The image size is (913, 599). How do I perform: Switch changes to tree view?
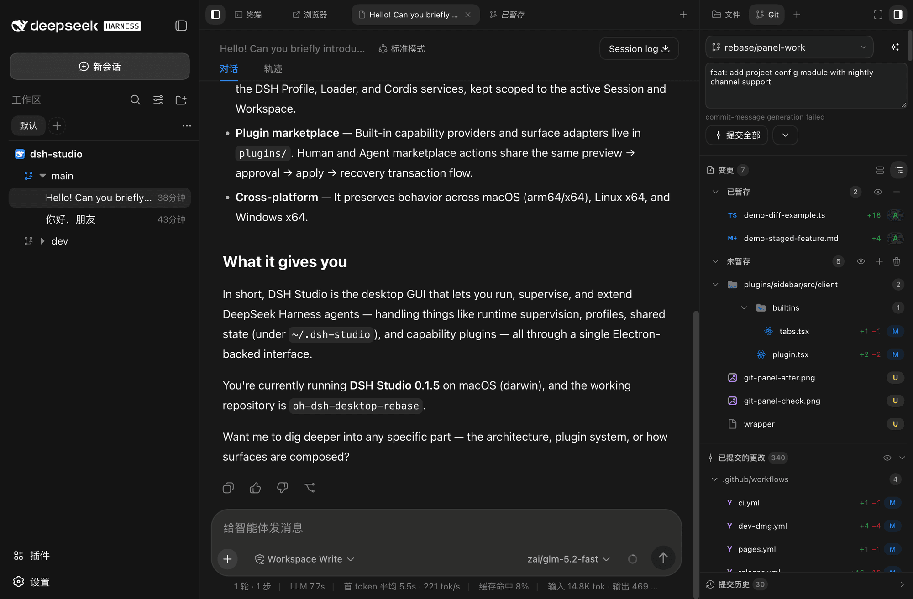click(899, 170)
